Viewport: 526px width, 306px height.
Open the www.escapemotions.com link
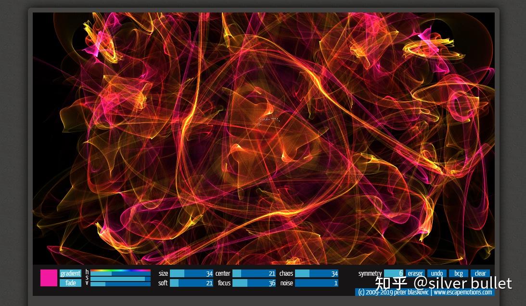[462, 292]
